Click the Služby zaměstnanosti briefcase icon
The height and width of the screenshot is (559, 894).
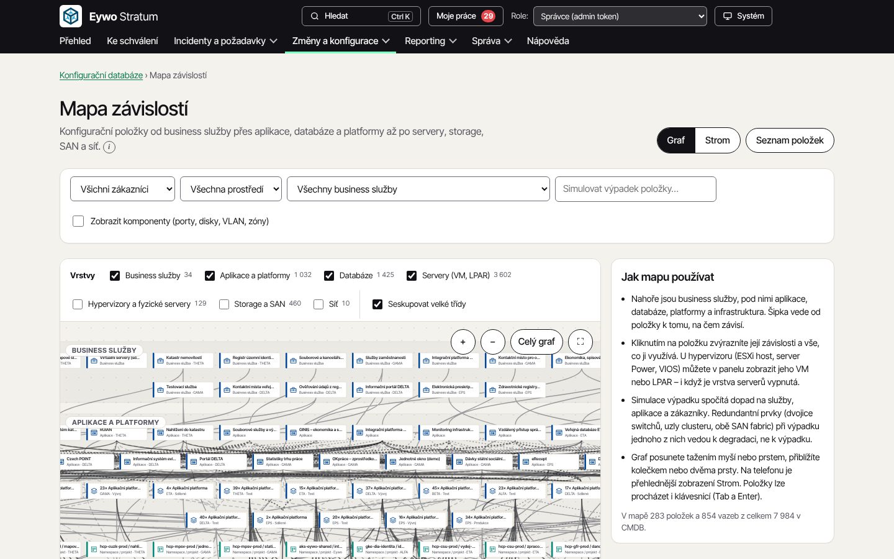(x=359, y=360)
